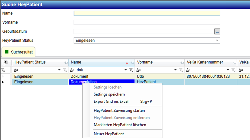Screen dimensions: 250x140
Task: Clear all grid filters icon in filter row
Action: pos(3,70)
